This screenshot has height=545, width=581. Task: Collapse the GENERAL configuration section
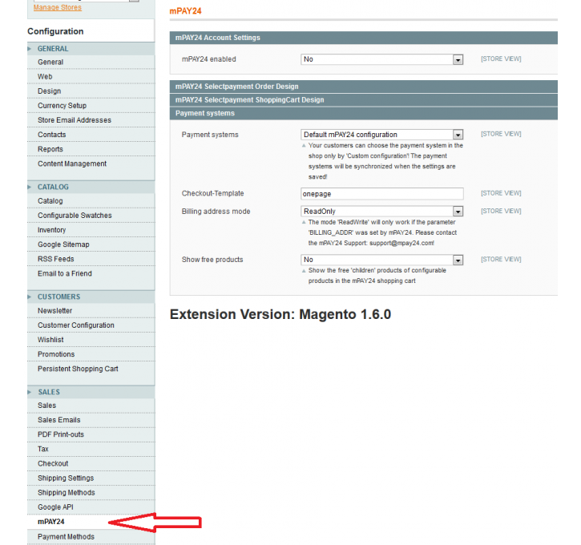coord(91,49)
